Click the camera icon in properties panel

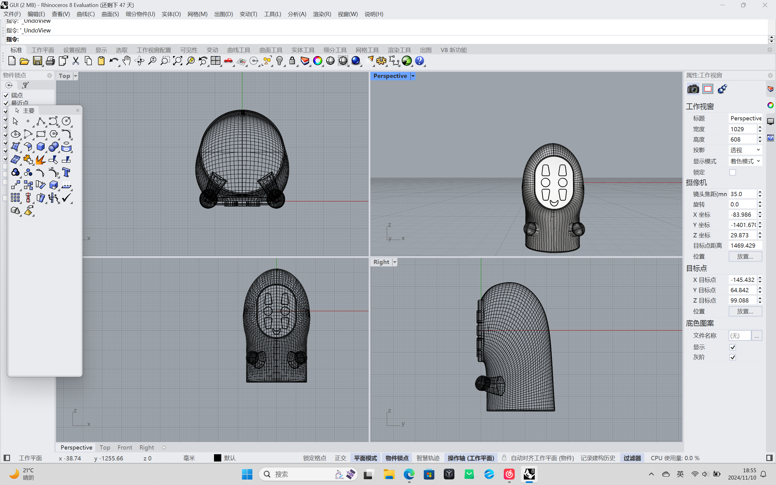click(693, 89)
